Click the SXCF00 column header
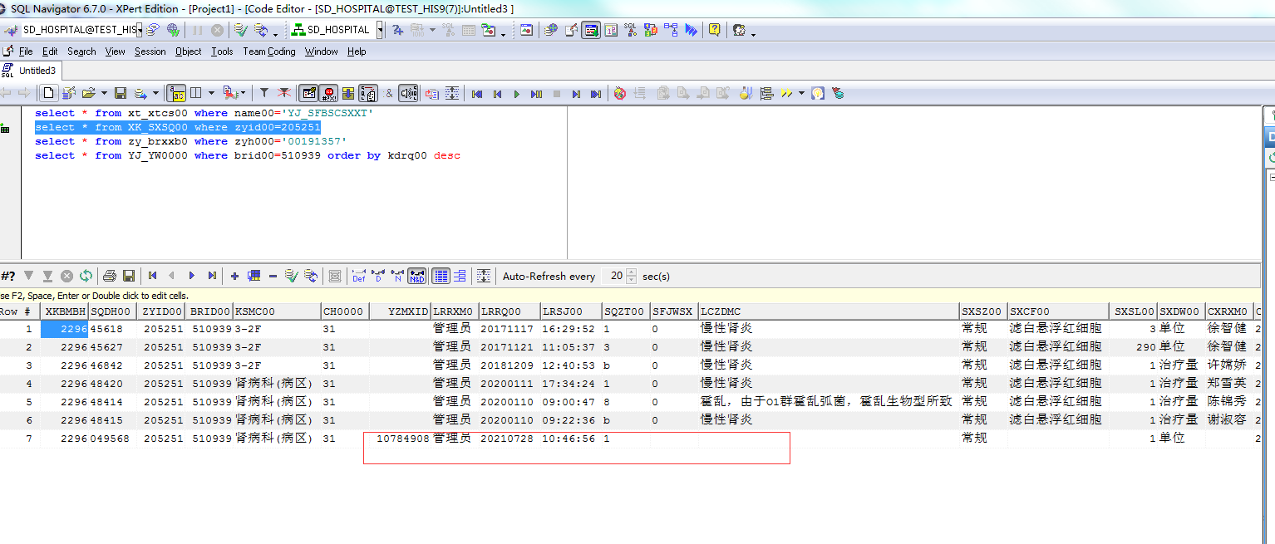The width and height of the screenshot is (1275, 544). [1060, 311]
